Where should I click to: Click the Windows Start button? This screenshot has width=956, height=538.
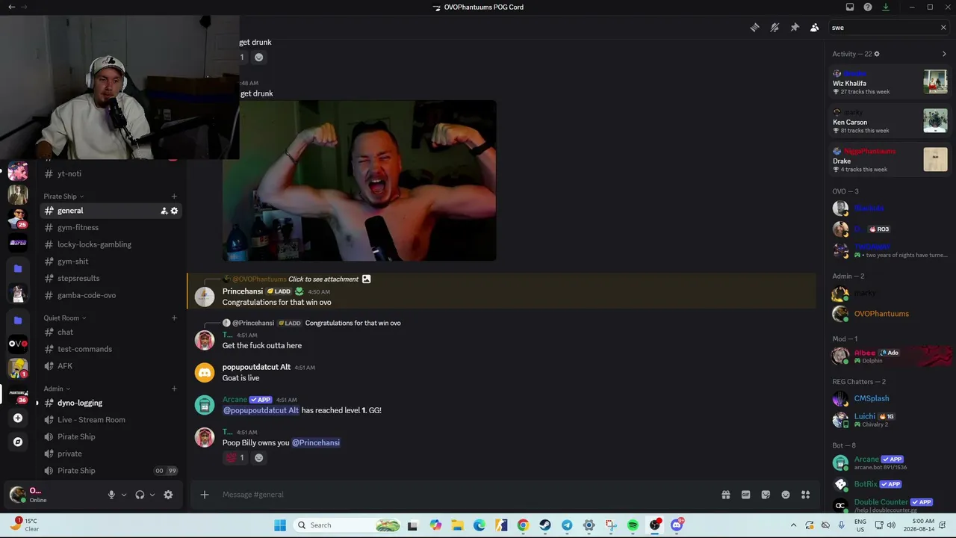click(280, 525)
